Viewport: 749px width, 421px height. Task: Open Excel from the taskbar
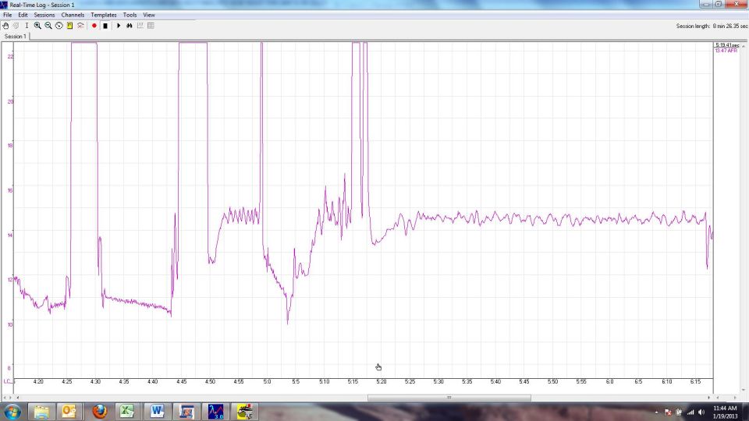(x=127, y=412)
